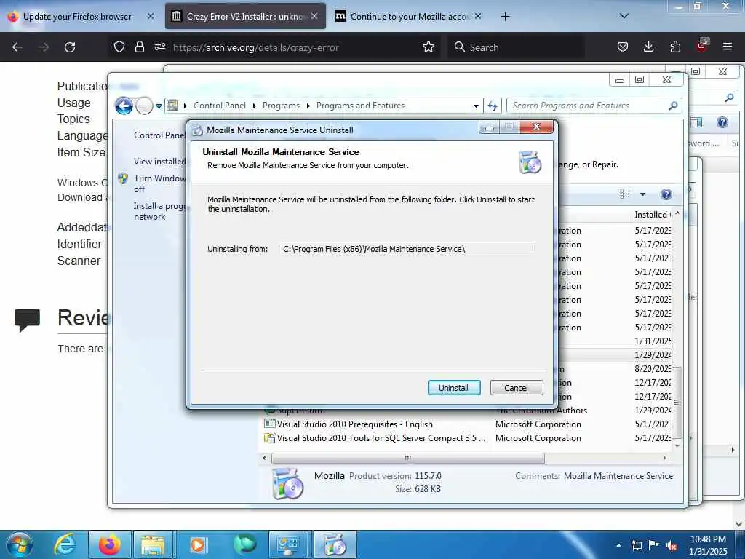The width and height of the screenshot is (745, 559).
Task: Select Programs and Features breadcrumb segment
Action: [x=360, y=106]
